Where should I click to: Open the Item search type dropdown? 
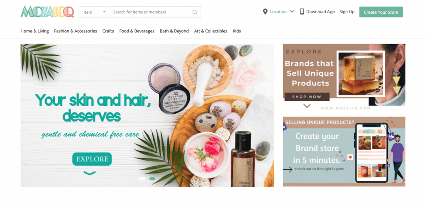94,12
